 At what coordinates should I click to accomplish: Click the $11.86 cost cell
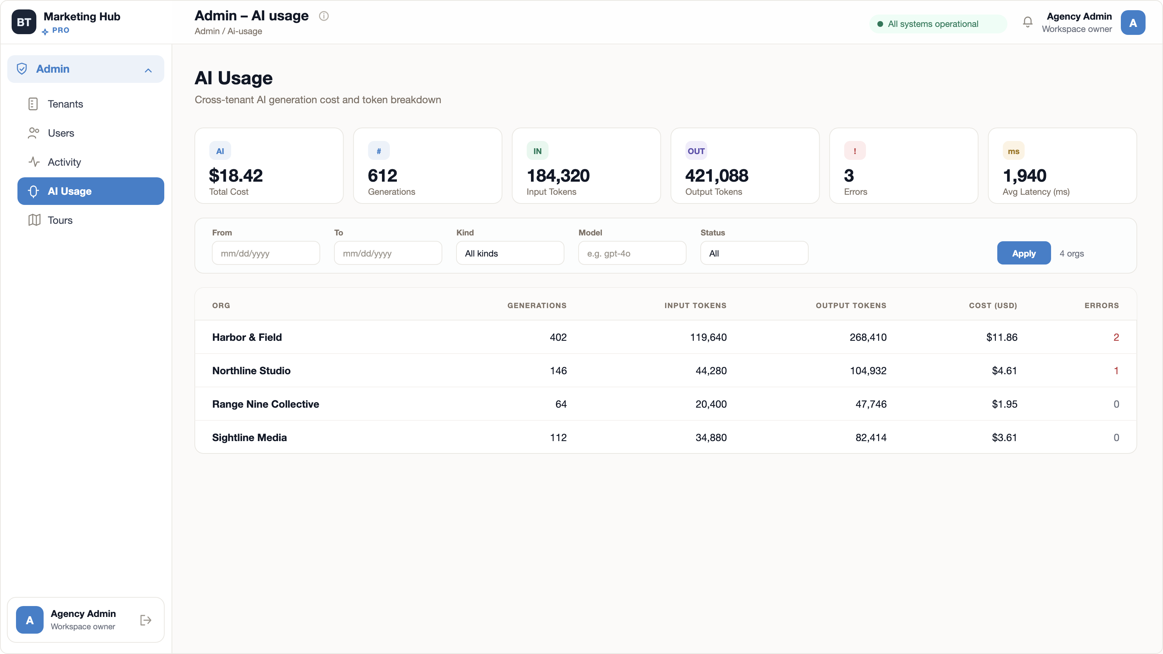coord(1002,337)
